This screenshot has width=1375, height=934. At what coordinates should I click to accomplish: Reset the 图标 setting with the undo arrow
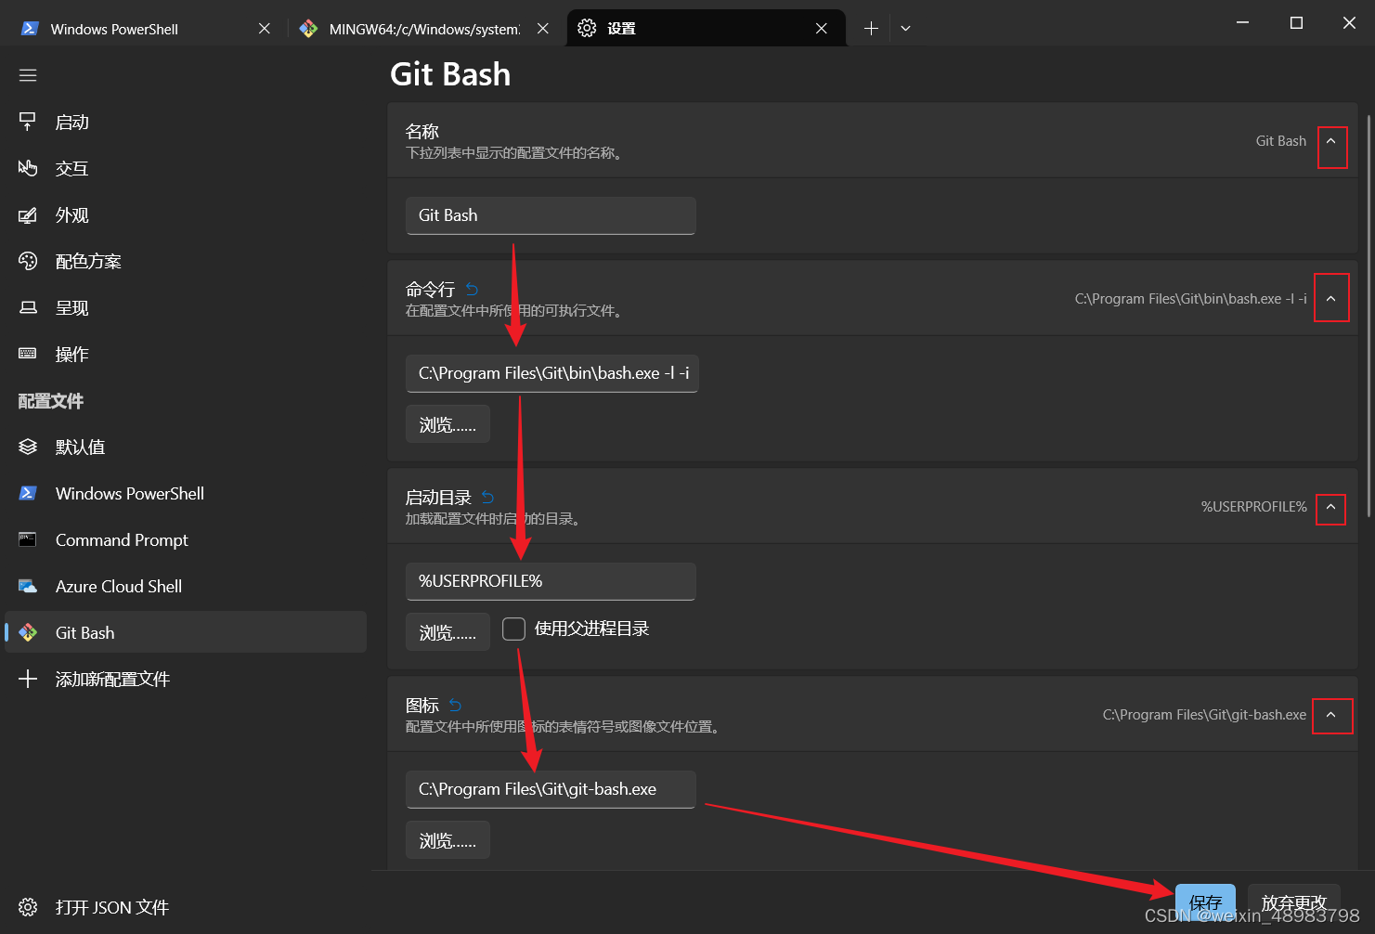455,706
